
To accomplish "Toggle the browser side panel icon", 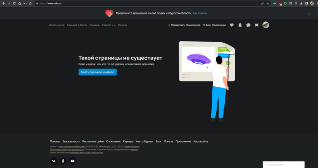I will coord(307,4).
